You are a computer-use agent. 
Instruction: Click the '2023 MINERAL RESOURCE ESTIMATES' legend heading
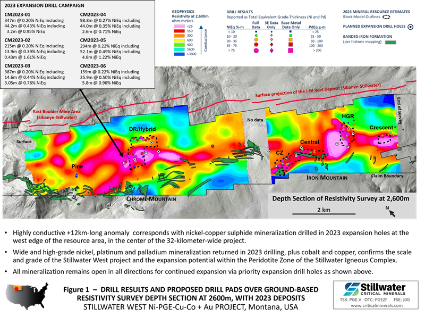[377, 12]
